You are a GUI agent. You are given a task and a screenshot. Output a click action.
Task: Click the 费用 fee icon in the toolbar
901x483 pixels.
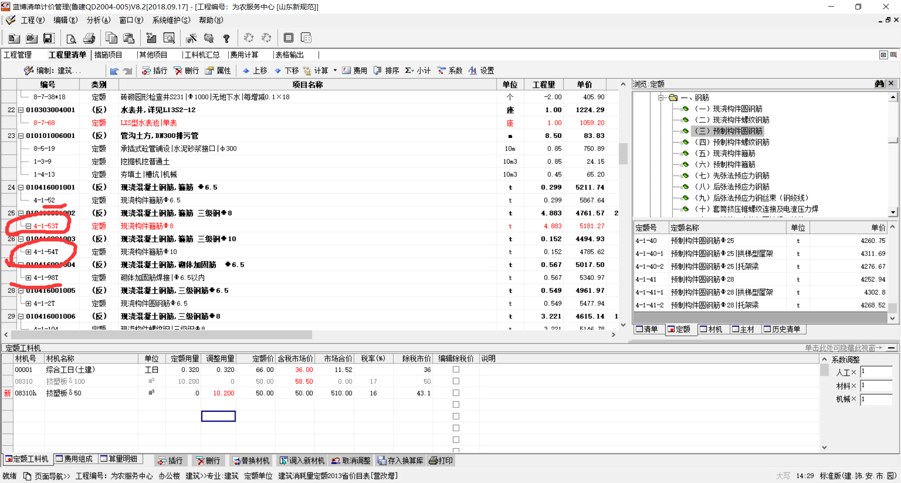346,71
